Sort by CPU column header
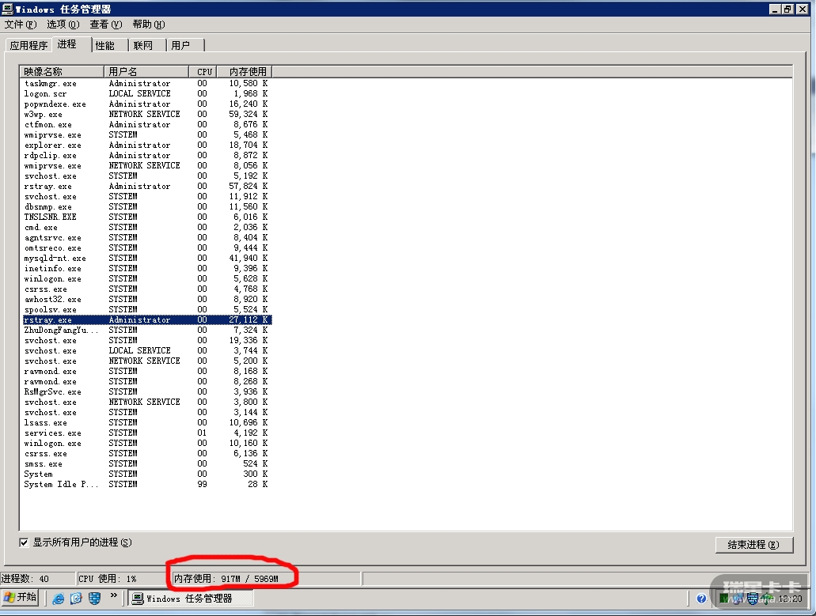The height and width of the screenshot is (616, 816). [x=203, y=72]
